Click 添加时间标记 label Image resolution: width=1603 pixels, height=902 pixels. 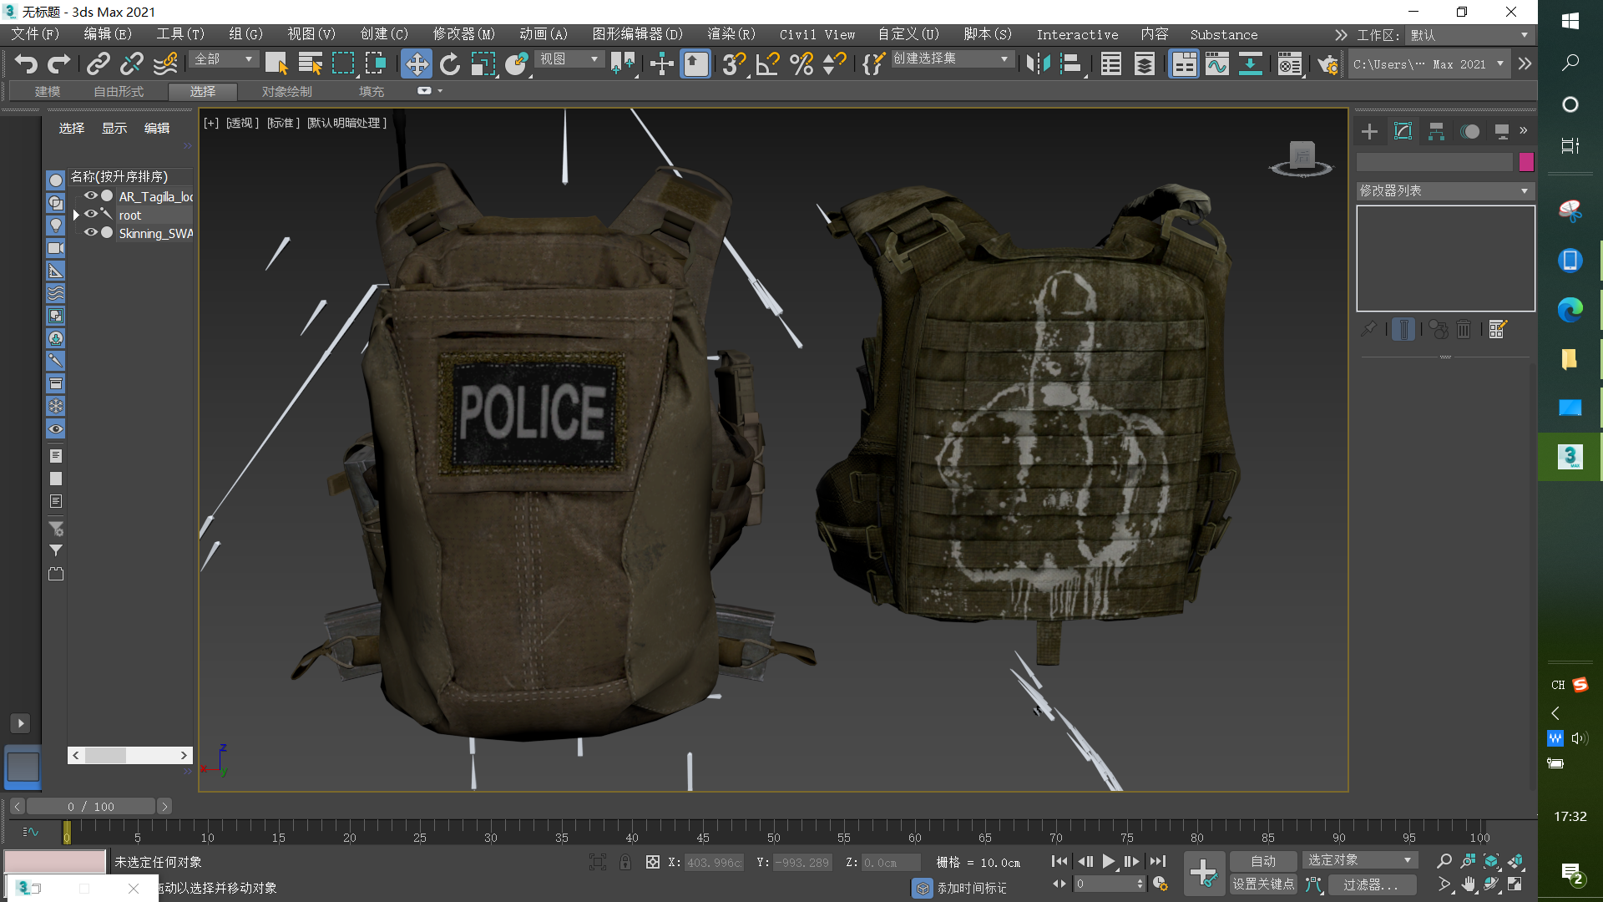point(972,888)
